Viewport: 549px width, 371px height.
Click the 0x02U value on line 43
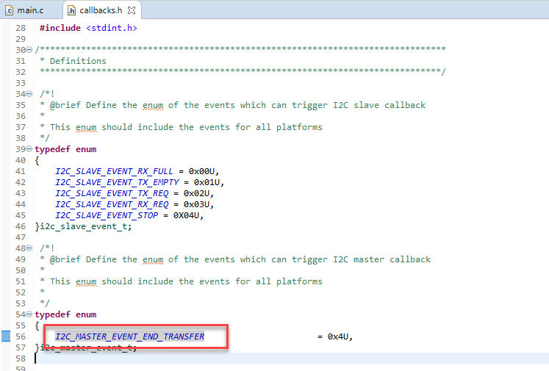click(x=196, y=193)
